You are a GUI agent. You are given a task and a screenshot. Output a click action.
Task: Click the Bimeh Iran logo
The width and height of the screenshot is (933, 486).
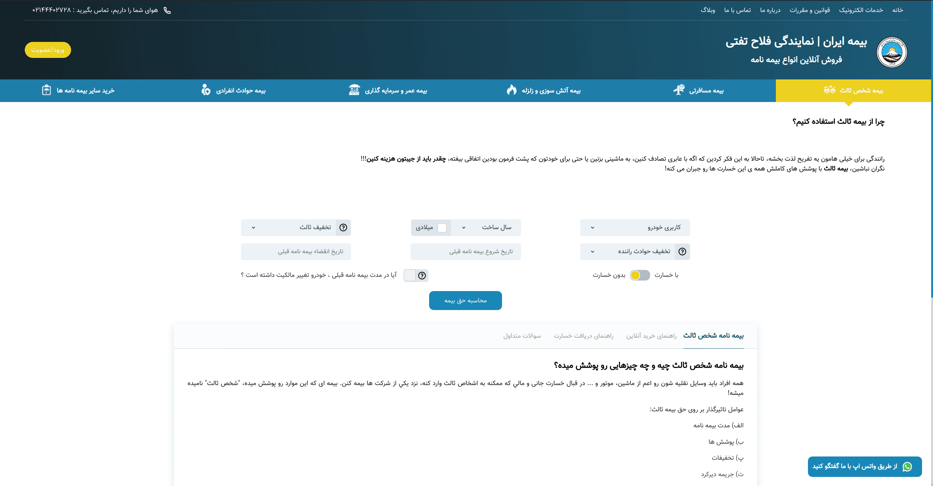pos(891,52)
